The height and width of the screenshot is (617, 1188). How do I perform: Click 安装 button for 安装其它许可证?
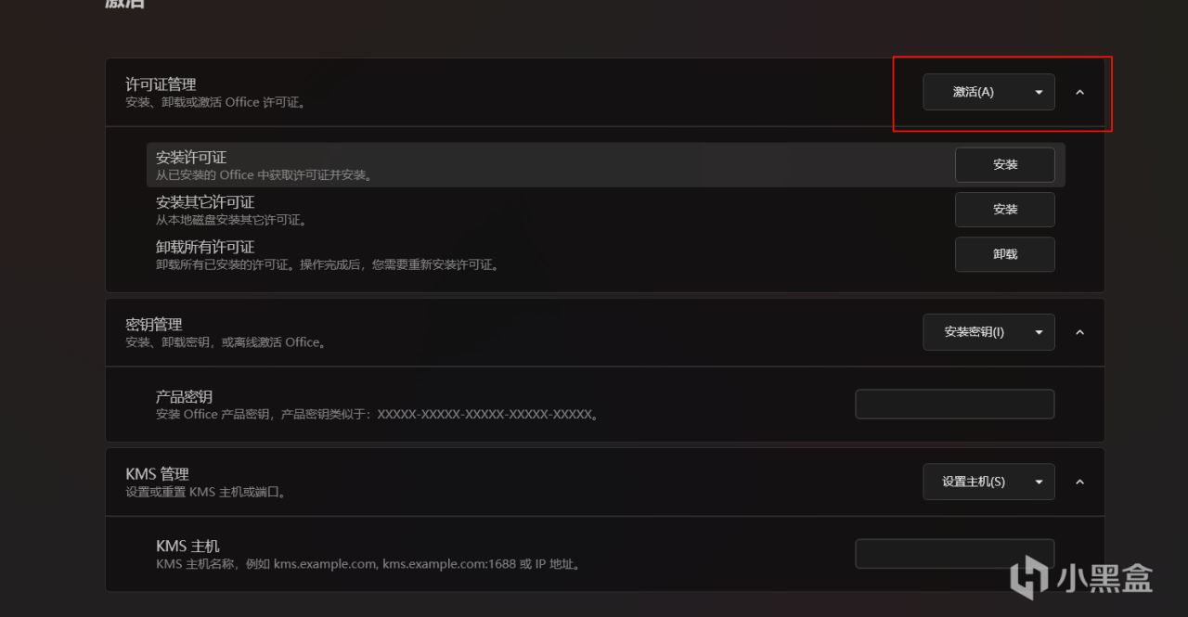click(x=1005, y=210)
